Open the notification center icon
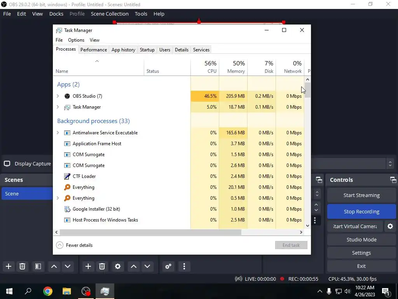The image size is (398, 299). (x=386, y=291)
